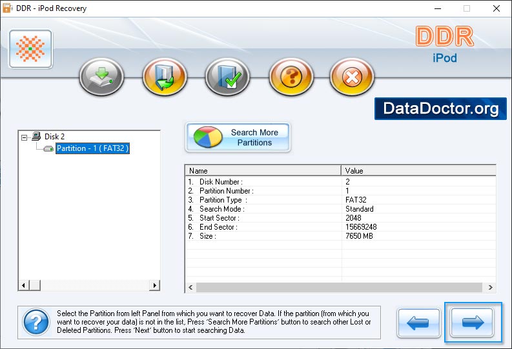Viewport: 512px width, 349px height.
Task: Click the drive icon beside Partition - 1
Action: pyautogui.click(x=48, y=149)
